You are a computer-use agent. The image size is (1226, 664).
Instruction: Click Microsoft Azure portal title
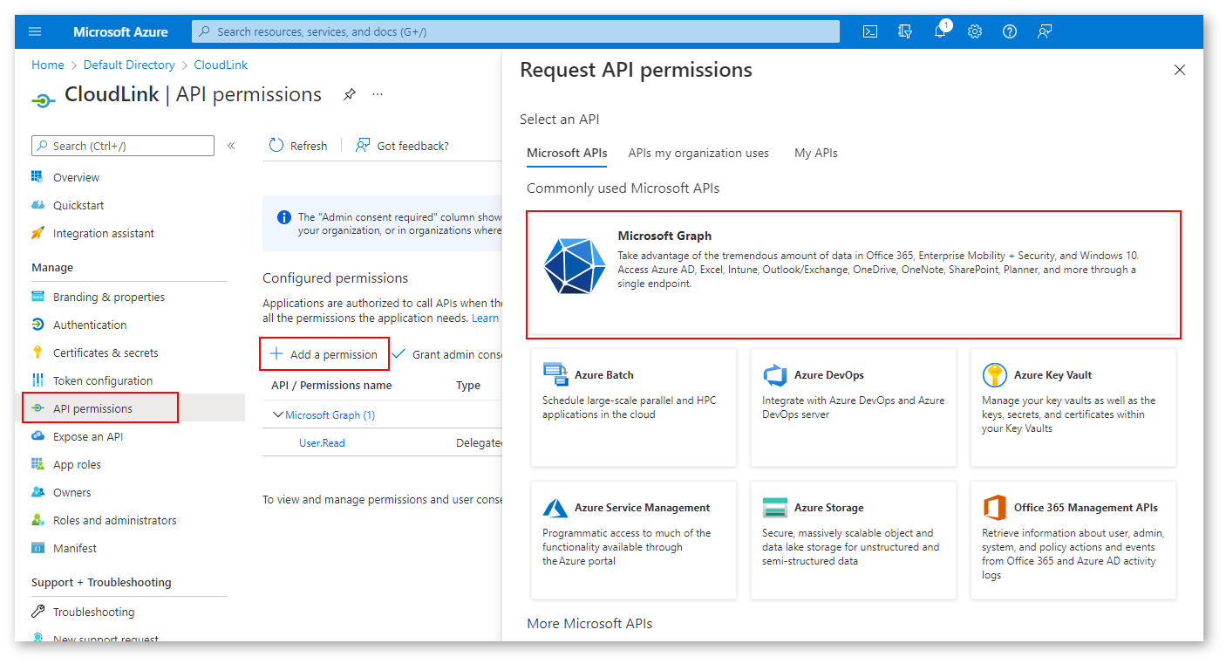click(120, 31)
